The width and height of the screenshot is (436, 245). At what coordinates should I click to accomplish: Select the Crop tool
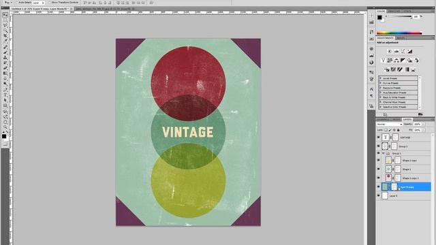tap(5, 36)
